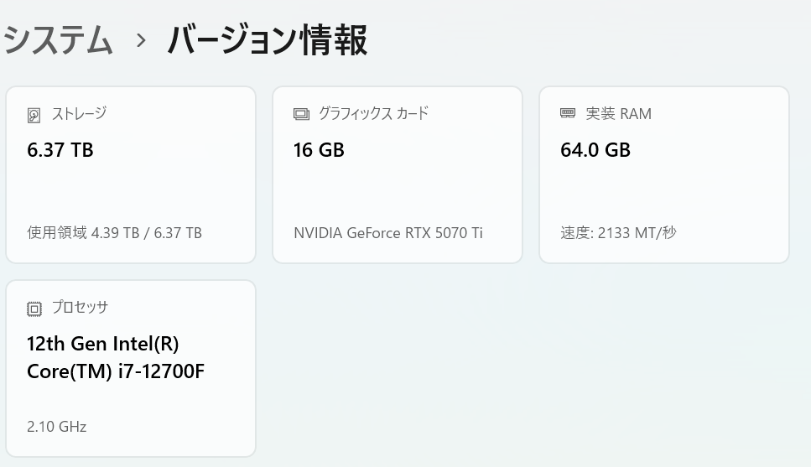Click the installed RAM memory icon

point(568,113)
